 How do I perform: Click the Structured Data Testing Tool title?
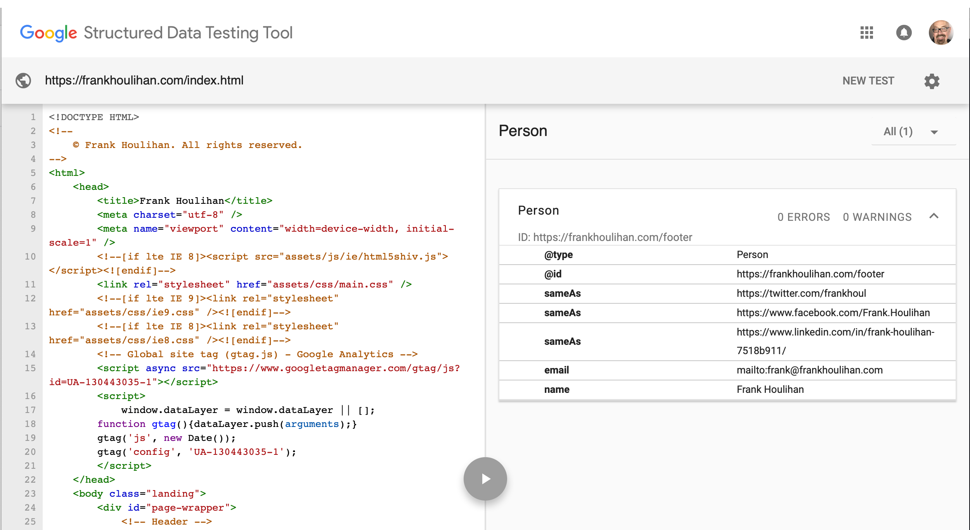click(188, 33)
